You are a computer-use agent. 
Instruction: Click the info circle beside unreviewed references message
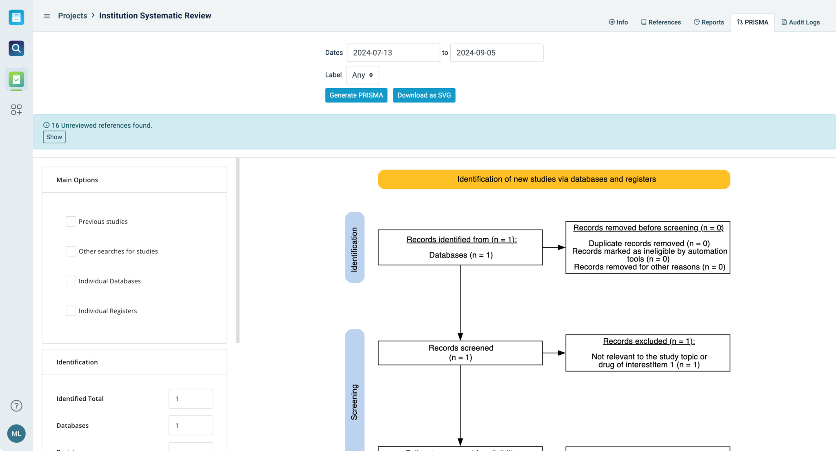click(46, 125)
